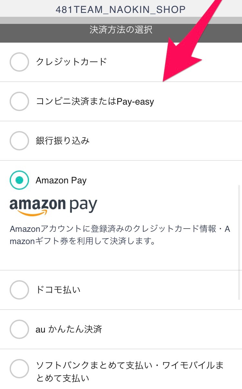Tap the コンビニ決済またはPay-easy label
Image resolution: width=242 pixels, height=389 pixels.
click(95, 102)
